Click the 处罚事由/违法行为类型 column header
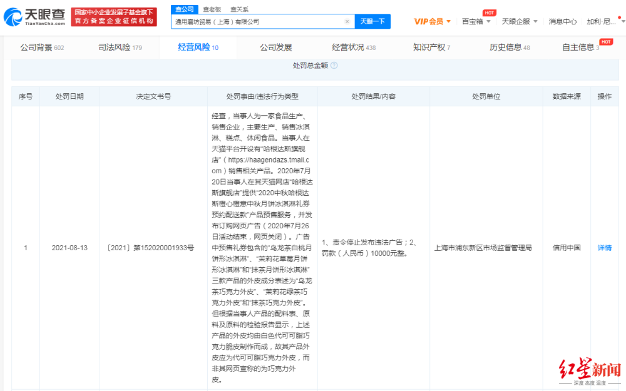 pos(262,96)
